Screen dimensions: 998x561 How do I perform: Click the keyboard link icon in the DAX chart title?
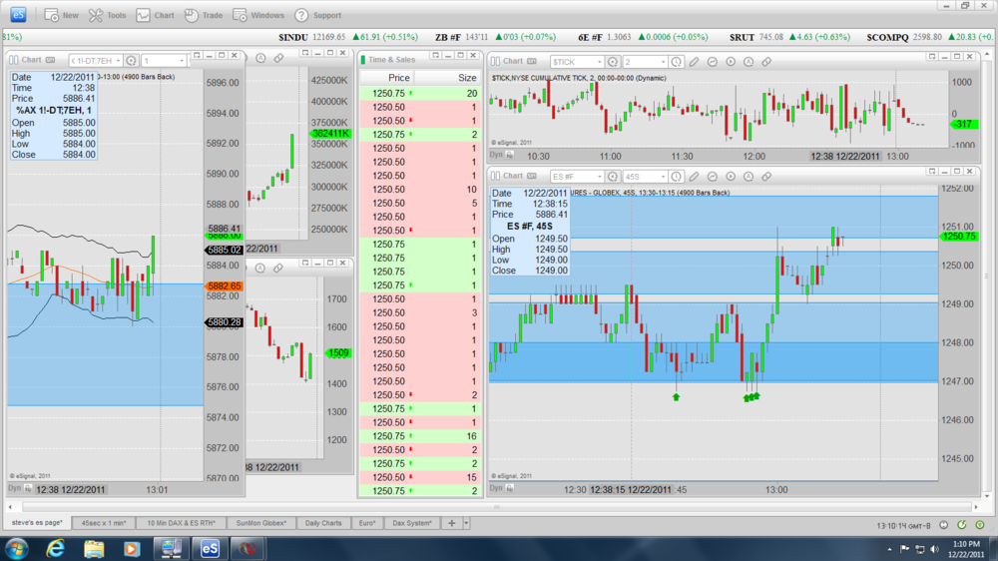[50, 60]
